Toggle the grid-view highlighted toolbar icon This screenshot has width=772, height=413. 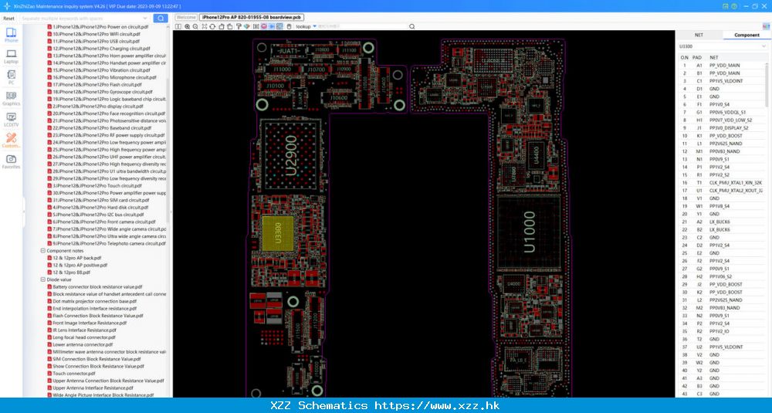(279, 26)
